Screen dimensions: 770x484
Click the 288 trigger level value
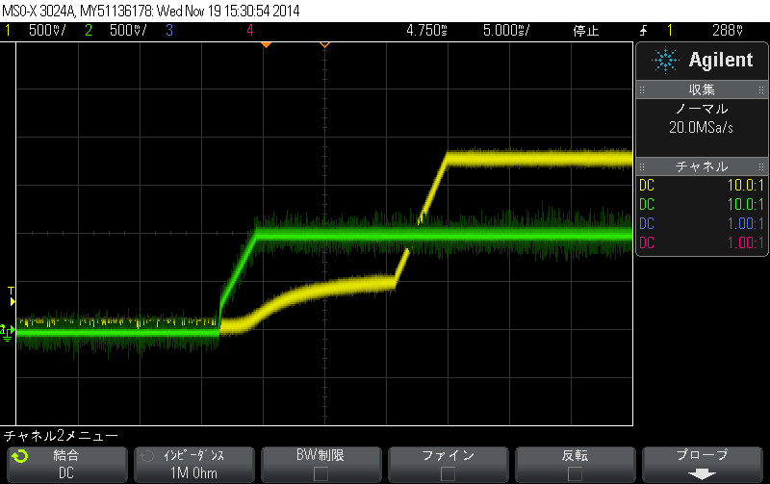pos(728,31)
